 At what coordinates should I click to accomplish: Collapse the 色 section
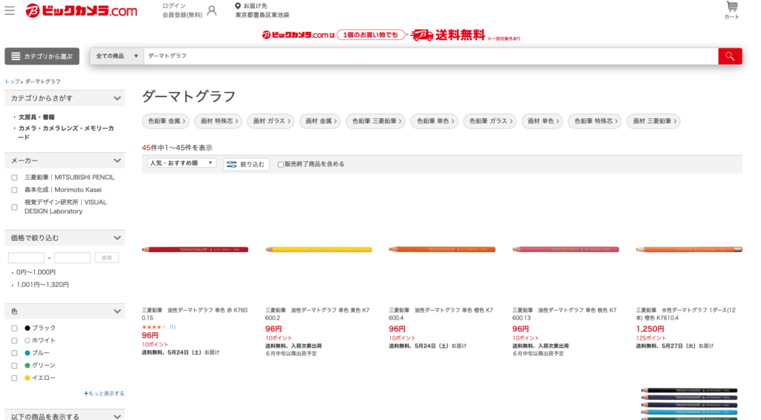[65, 311]
